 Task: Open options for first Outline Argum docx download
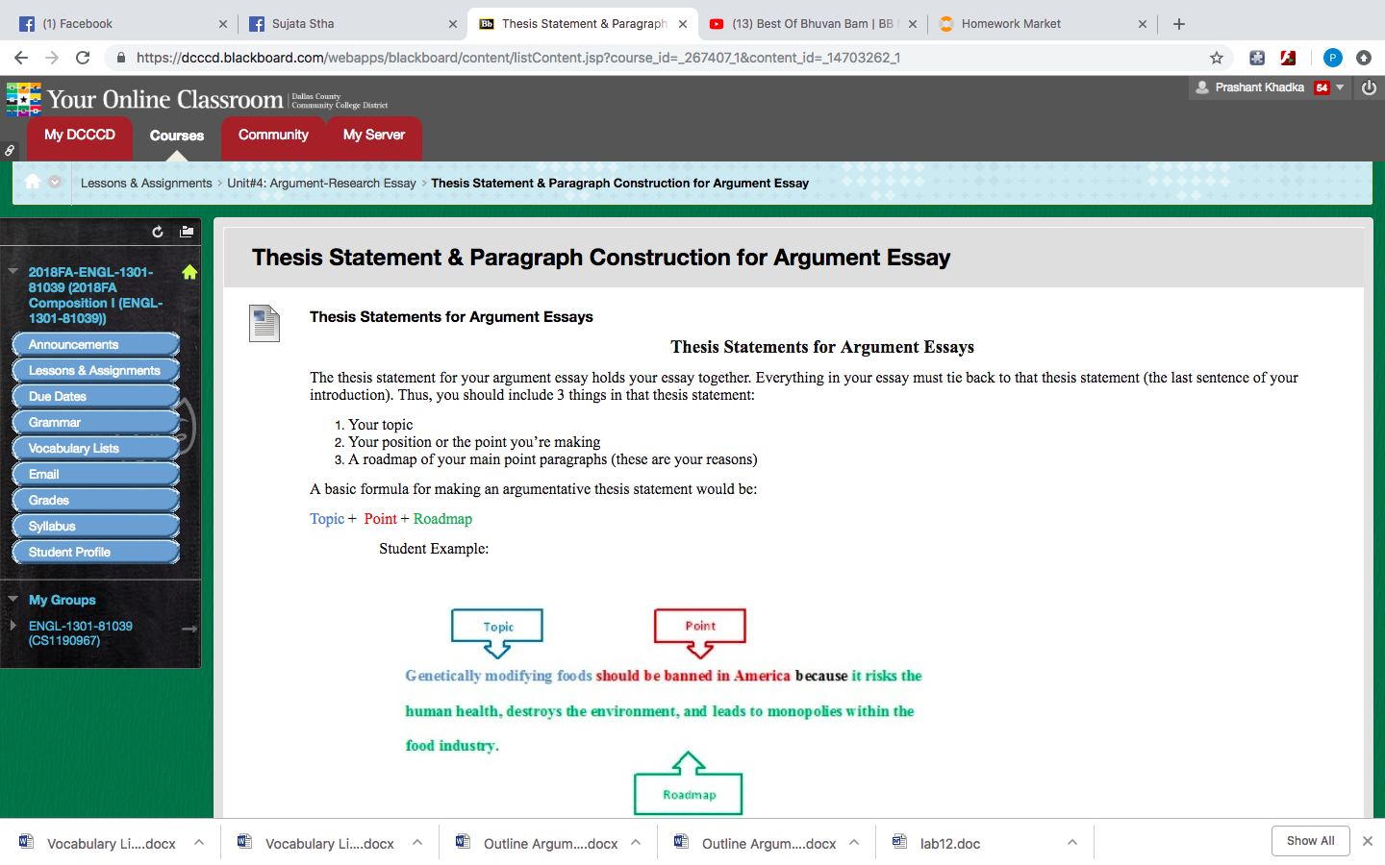click(636, 843)
